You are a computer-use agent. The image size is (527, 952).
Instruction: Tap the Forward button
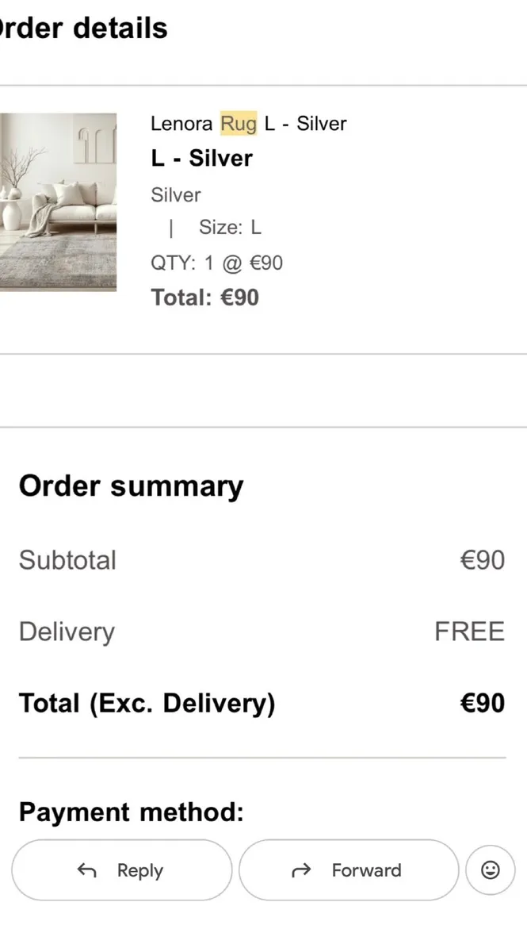click(349, 870)
